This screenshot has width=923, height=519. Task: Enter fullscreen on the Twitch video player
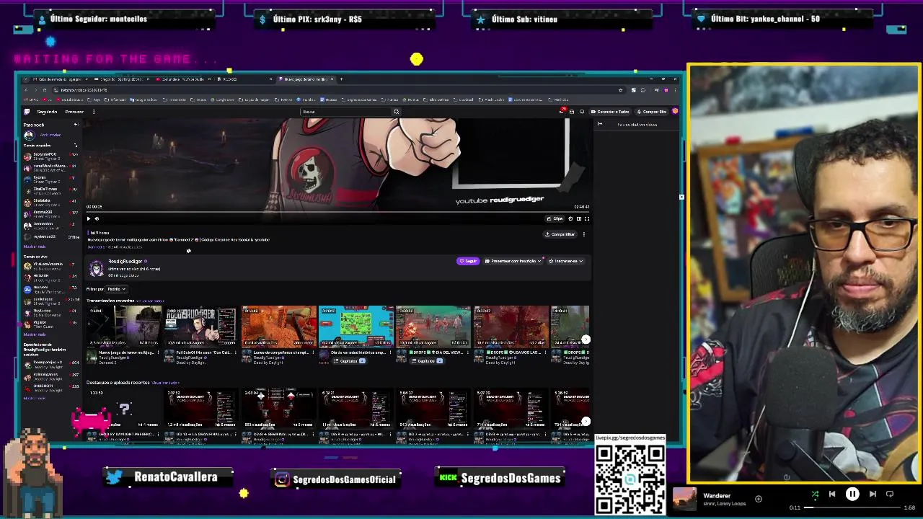click(x=587, y=218)
